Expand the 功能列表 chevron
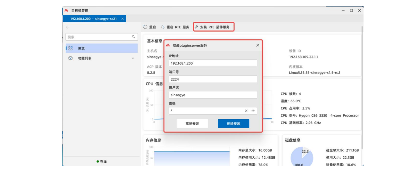Viewport: 410px width, 171px height. [133, 58]
